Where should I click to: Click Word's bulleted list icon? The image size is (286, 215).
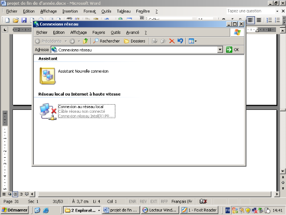click(277, 20)
